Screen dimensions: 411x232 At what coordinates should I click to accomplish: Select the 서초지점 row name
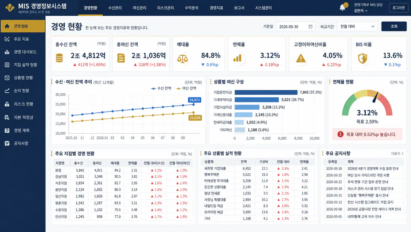click(x=61, y=183)
